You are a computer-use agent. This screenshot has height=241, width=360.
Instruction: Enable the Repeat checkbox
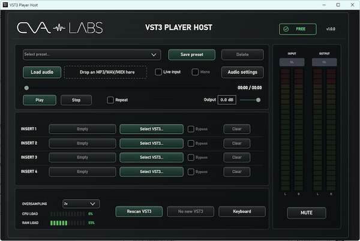point(110,100)
